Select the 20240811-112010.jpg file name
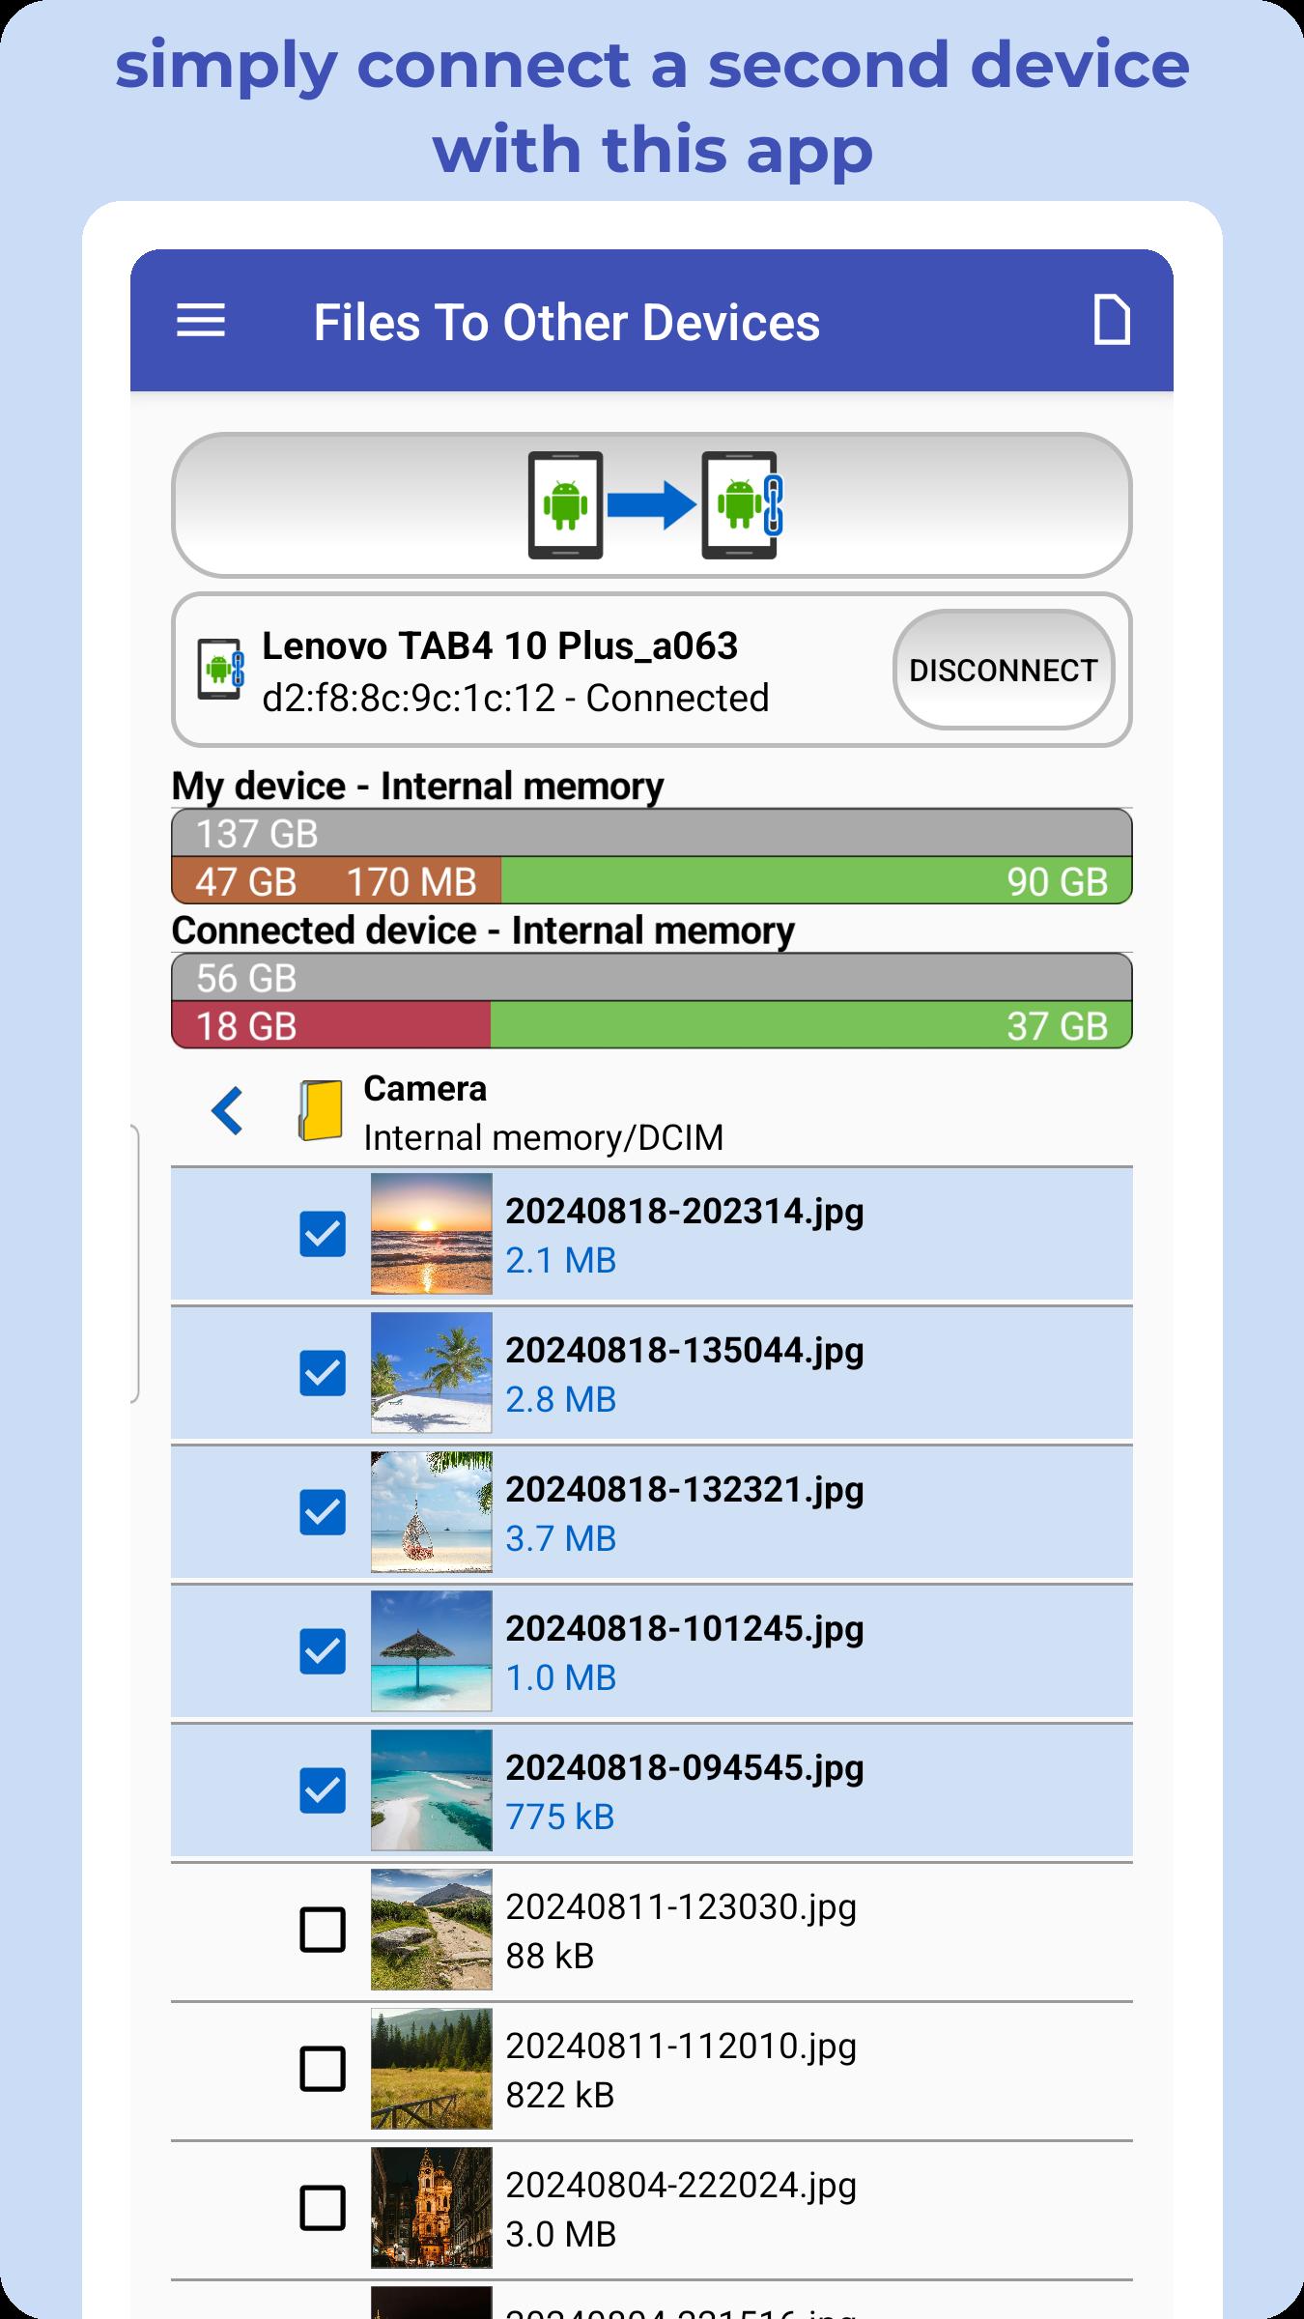The width and height of the screenshot is (1304, 2319). point(681,2047)
